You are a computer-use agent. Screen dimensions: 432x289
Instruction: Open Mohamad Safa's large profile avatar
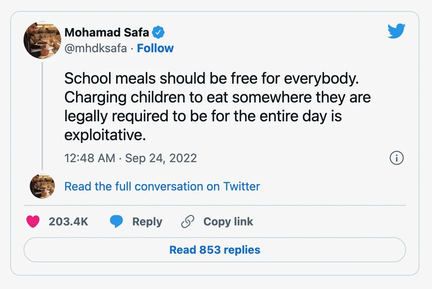42,40
